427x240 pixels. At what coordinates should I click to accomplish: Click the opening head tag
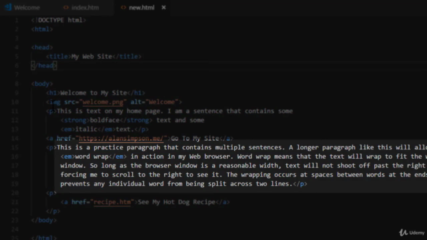[42, 47]
